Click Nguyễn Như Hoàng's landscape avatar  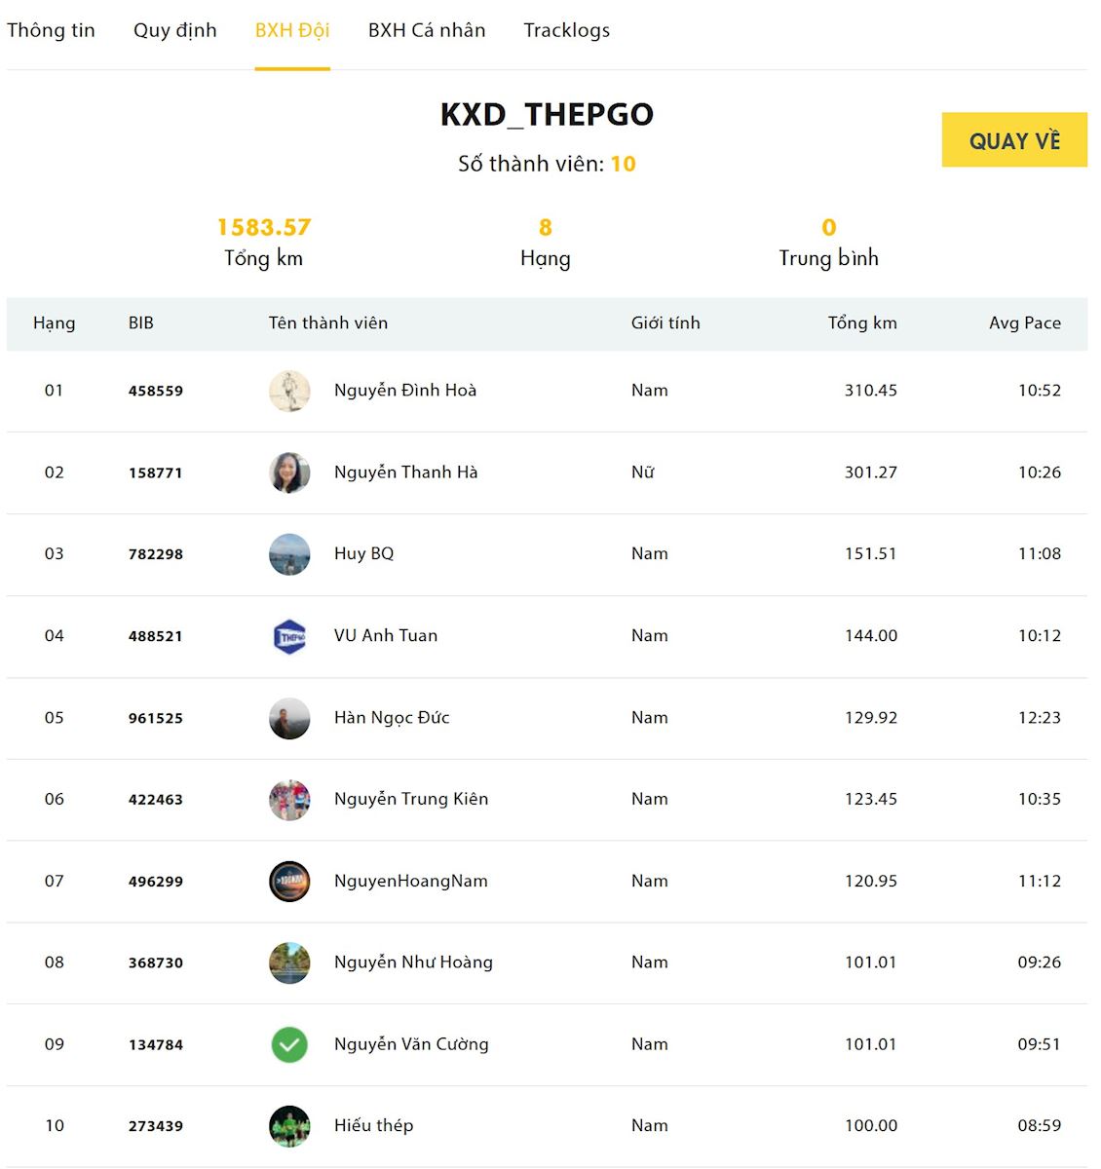(x=289, y=962)
